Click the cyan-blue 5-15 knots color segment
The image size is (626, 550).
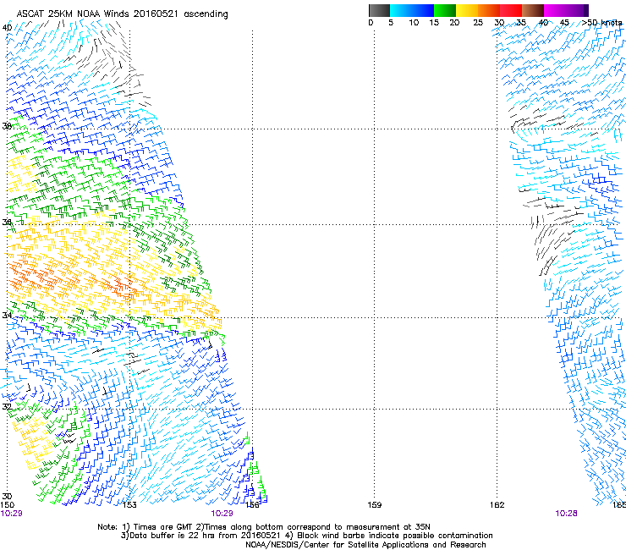coord(412,10)
